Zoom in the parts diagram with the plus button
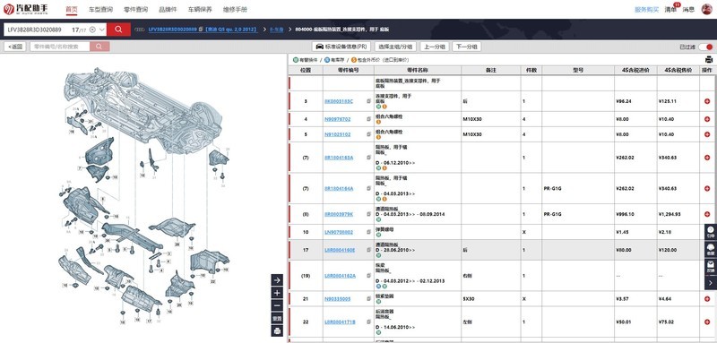Image resolution: width=717 pixels, height=343 pixels. coord(277,293)
